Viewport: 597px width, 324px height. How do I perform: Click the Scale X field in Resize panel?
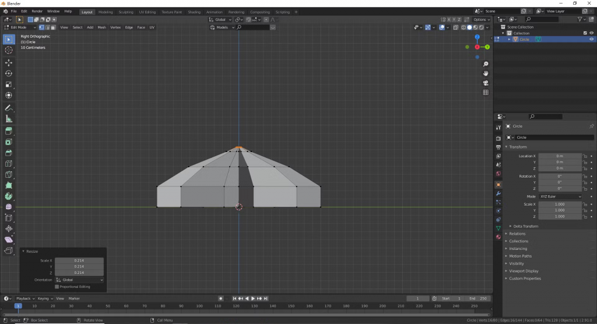tap(79, 260)
